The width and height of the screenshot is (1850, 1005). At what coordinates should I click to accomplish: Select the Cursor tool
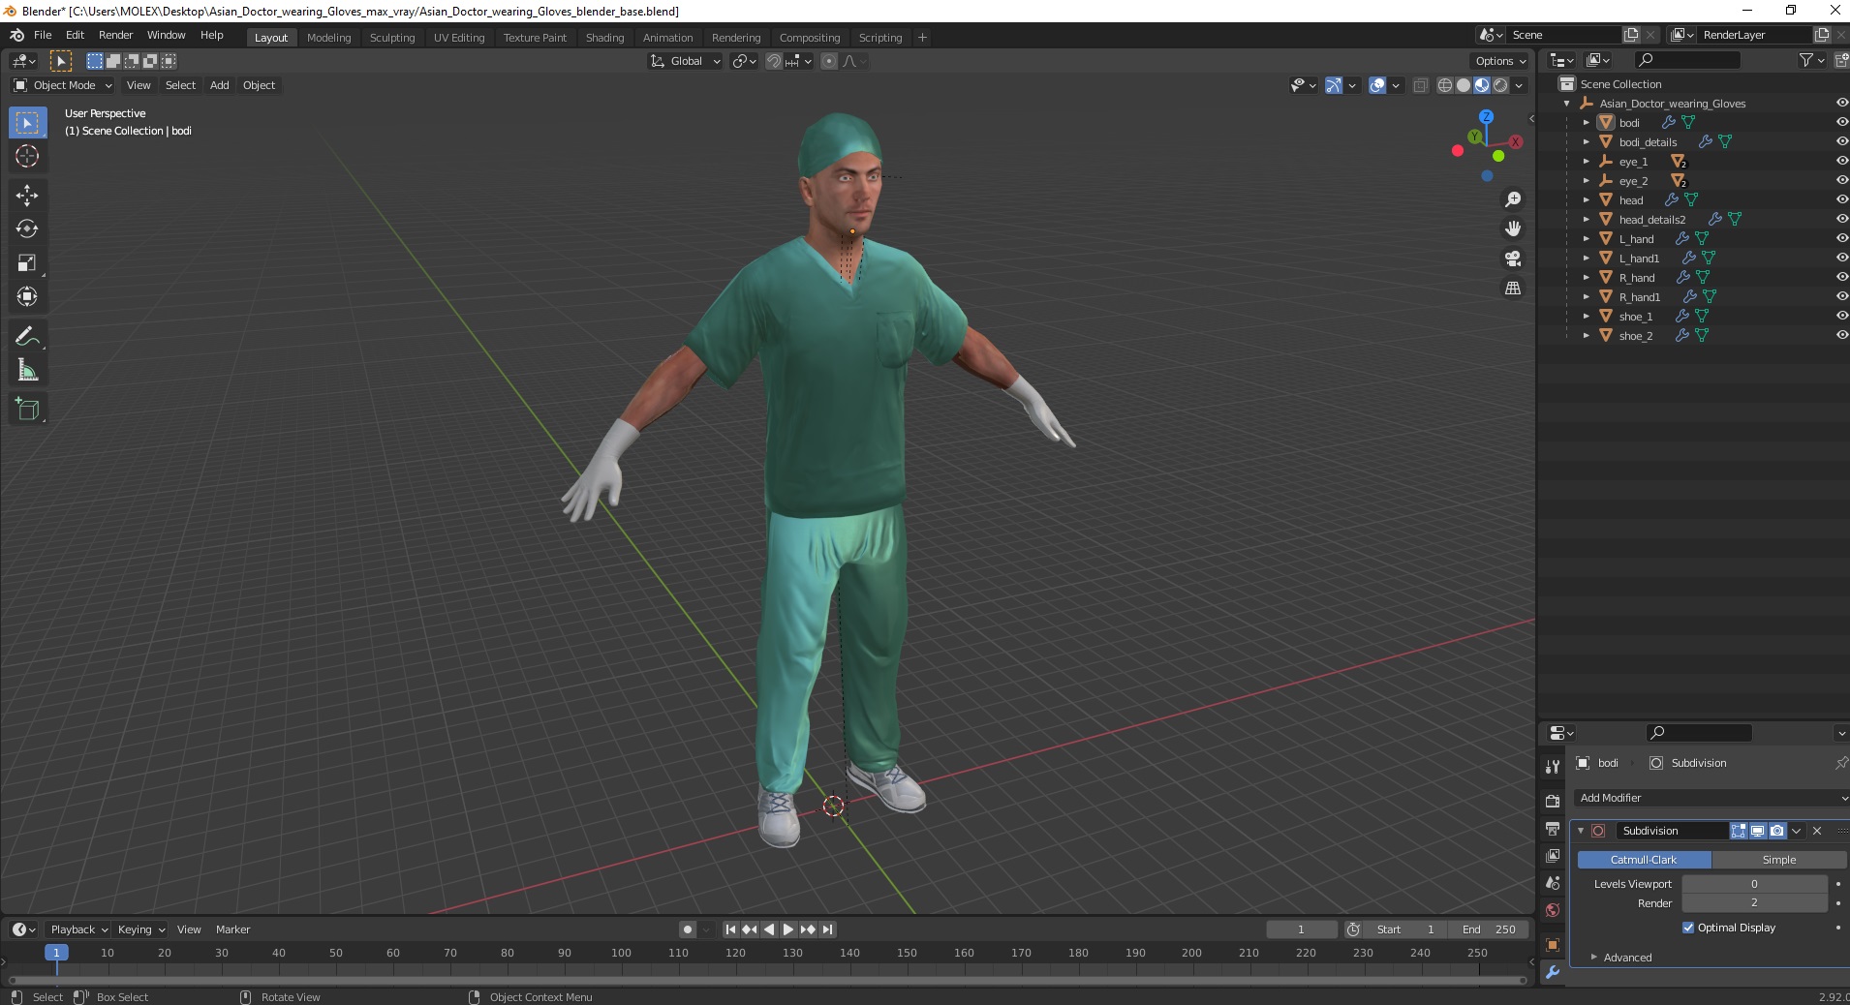tap(27, 156)
